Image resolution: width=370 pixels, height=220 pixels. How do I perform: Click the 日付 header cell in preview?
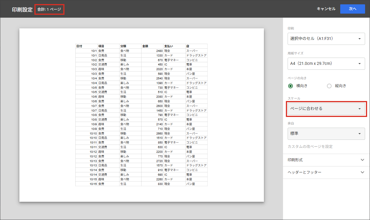[x=86, y=46]
